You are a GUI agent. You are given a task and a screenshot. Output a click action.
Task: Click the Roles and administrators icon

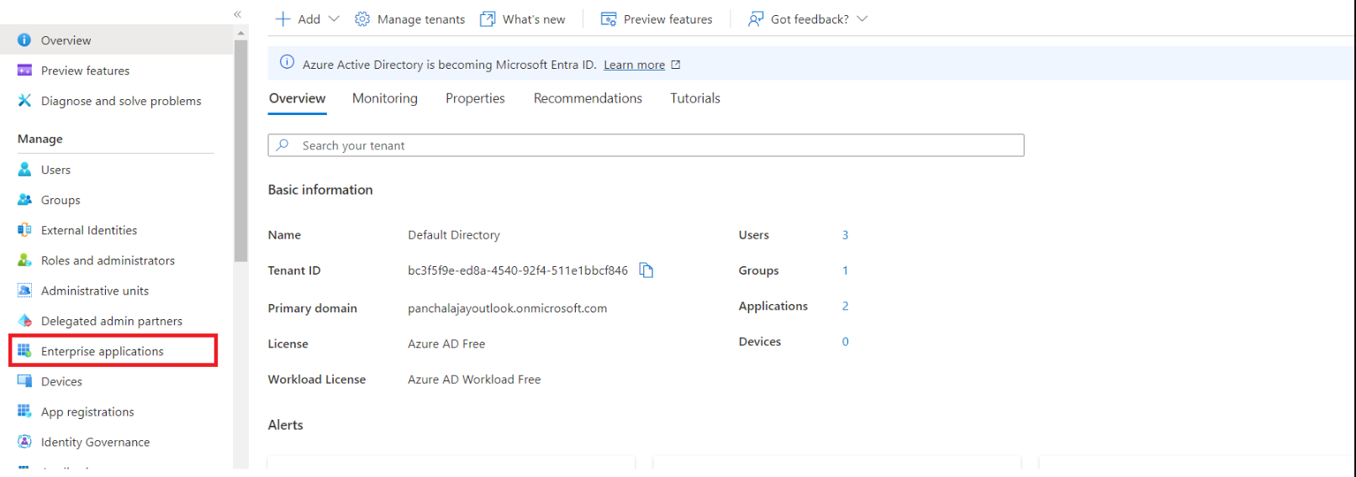pos(24,260)
